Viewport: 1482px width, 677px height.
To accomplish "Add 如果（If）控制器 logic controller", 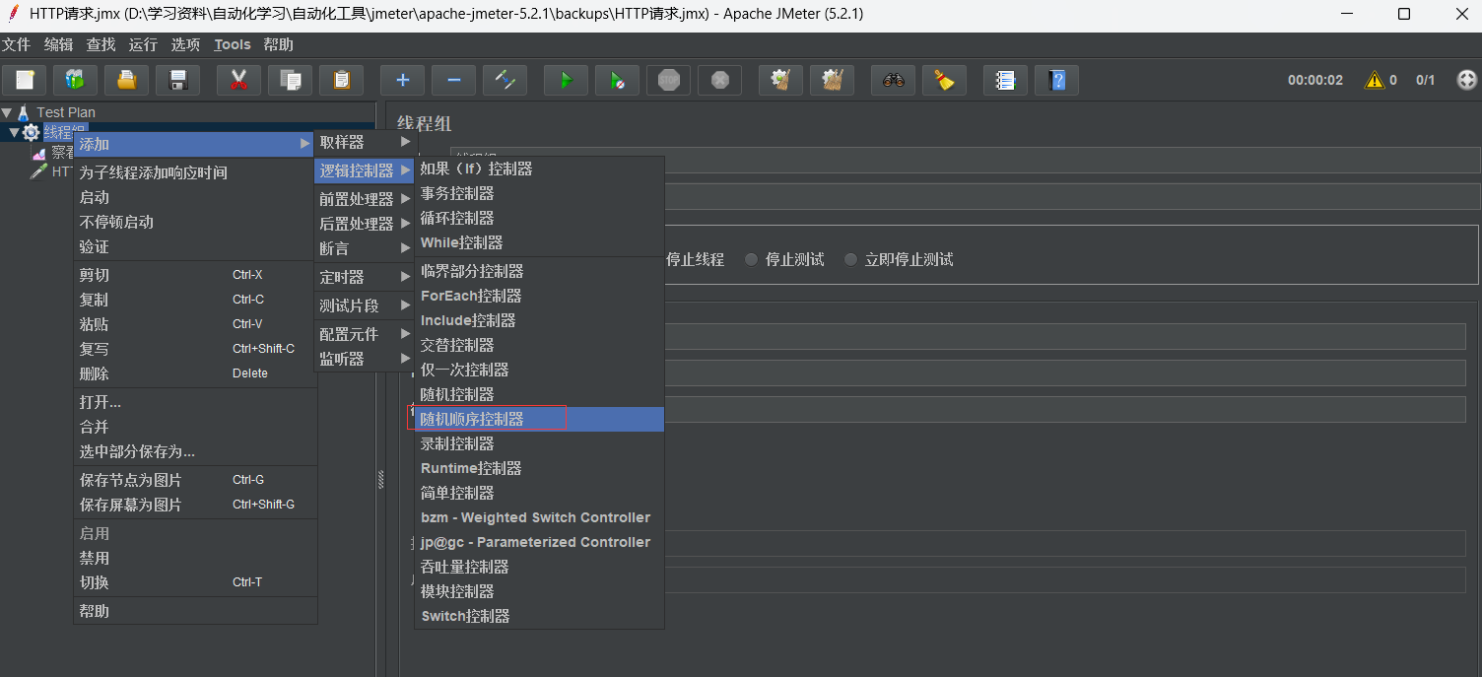I will click(x=539, y=169).
